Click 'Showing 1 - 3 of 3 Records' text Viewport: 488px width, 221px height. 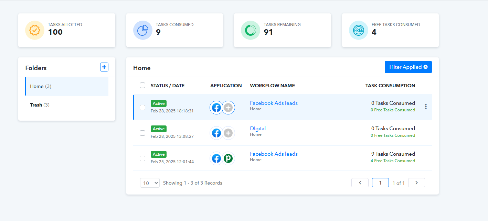[x=193, y=183]
